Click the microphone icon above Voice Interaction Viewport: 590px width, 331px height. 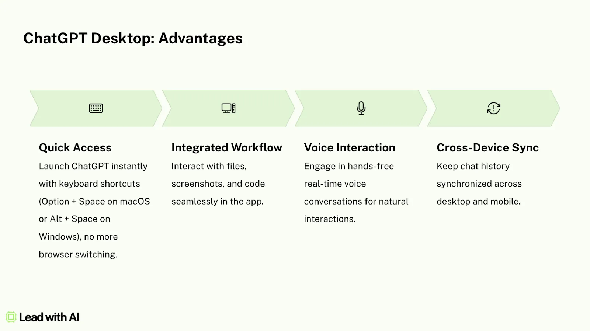click(361, 108)
